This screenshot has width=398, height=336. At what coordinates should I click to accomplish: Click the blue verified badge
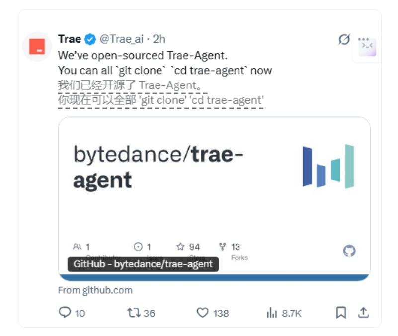click(x=90, y=39)
